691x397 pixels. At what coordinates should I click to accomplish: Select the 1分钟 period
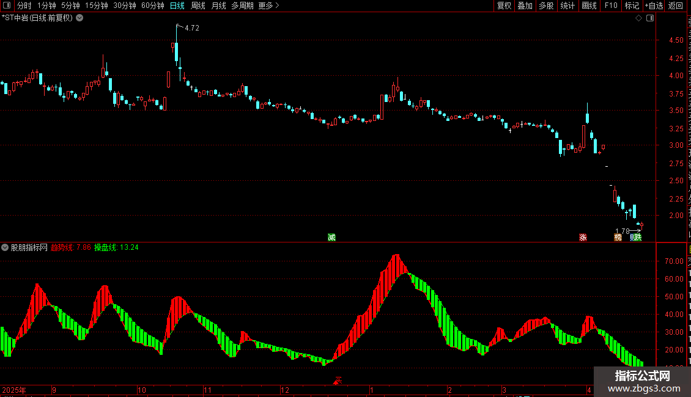coord(46,5)
